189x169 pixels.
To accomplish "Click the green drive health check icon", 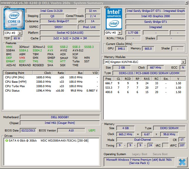I will pos(7,140).
